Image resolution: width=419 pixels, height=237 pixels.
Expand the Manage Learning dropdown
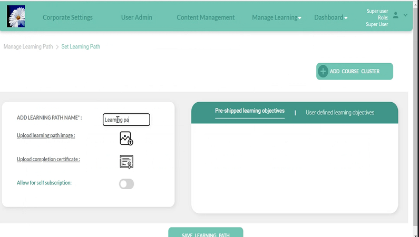[277, 17]
